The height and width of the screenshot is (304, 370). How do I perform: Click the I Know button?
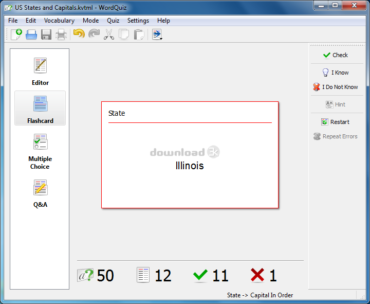point(335,73)
